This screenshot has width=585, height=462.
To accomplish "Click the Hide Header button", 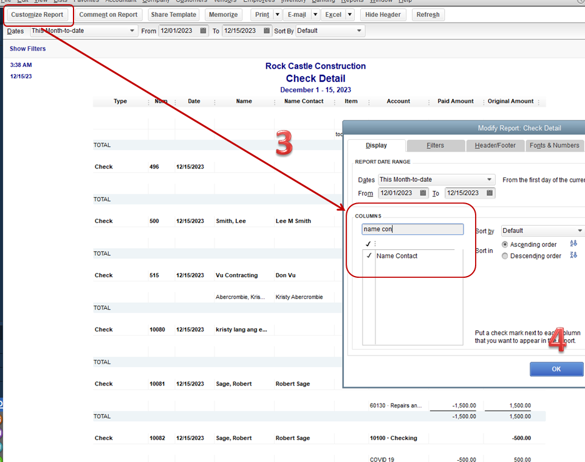I will pyautogui.click(x=383, y=15).
